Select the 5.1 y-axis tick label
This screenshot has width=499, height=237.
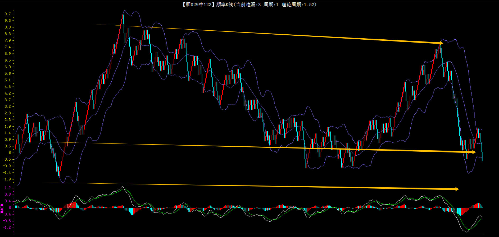click(8, 80)
